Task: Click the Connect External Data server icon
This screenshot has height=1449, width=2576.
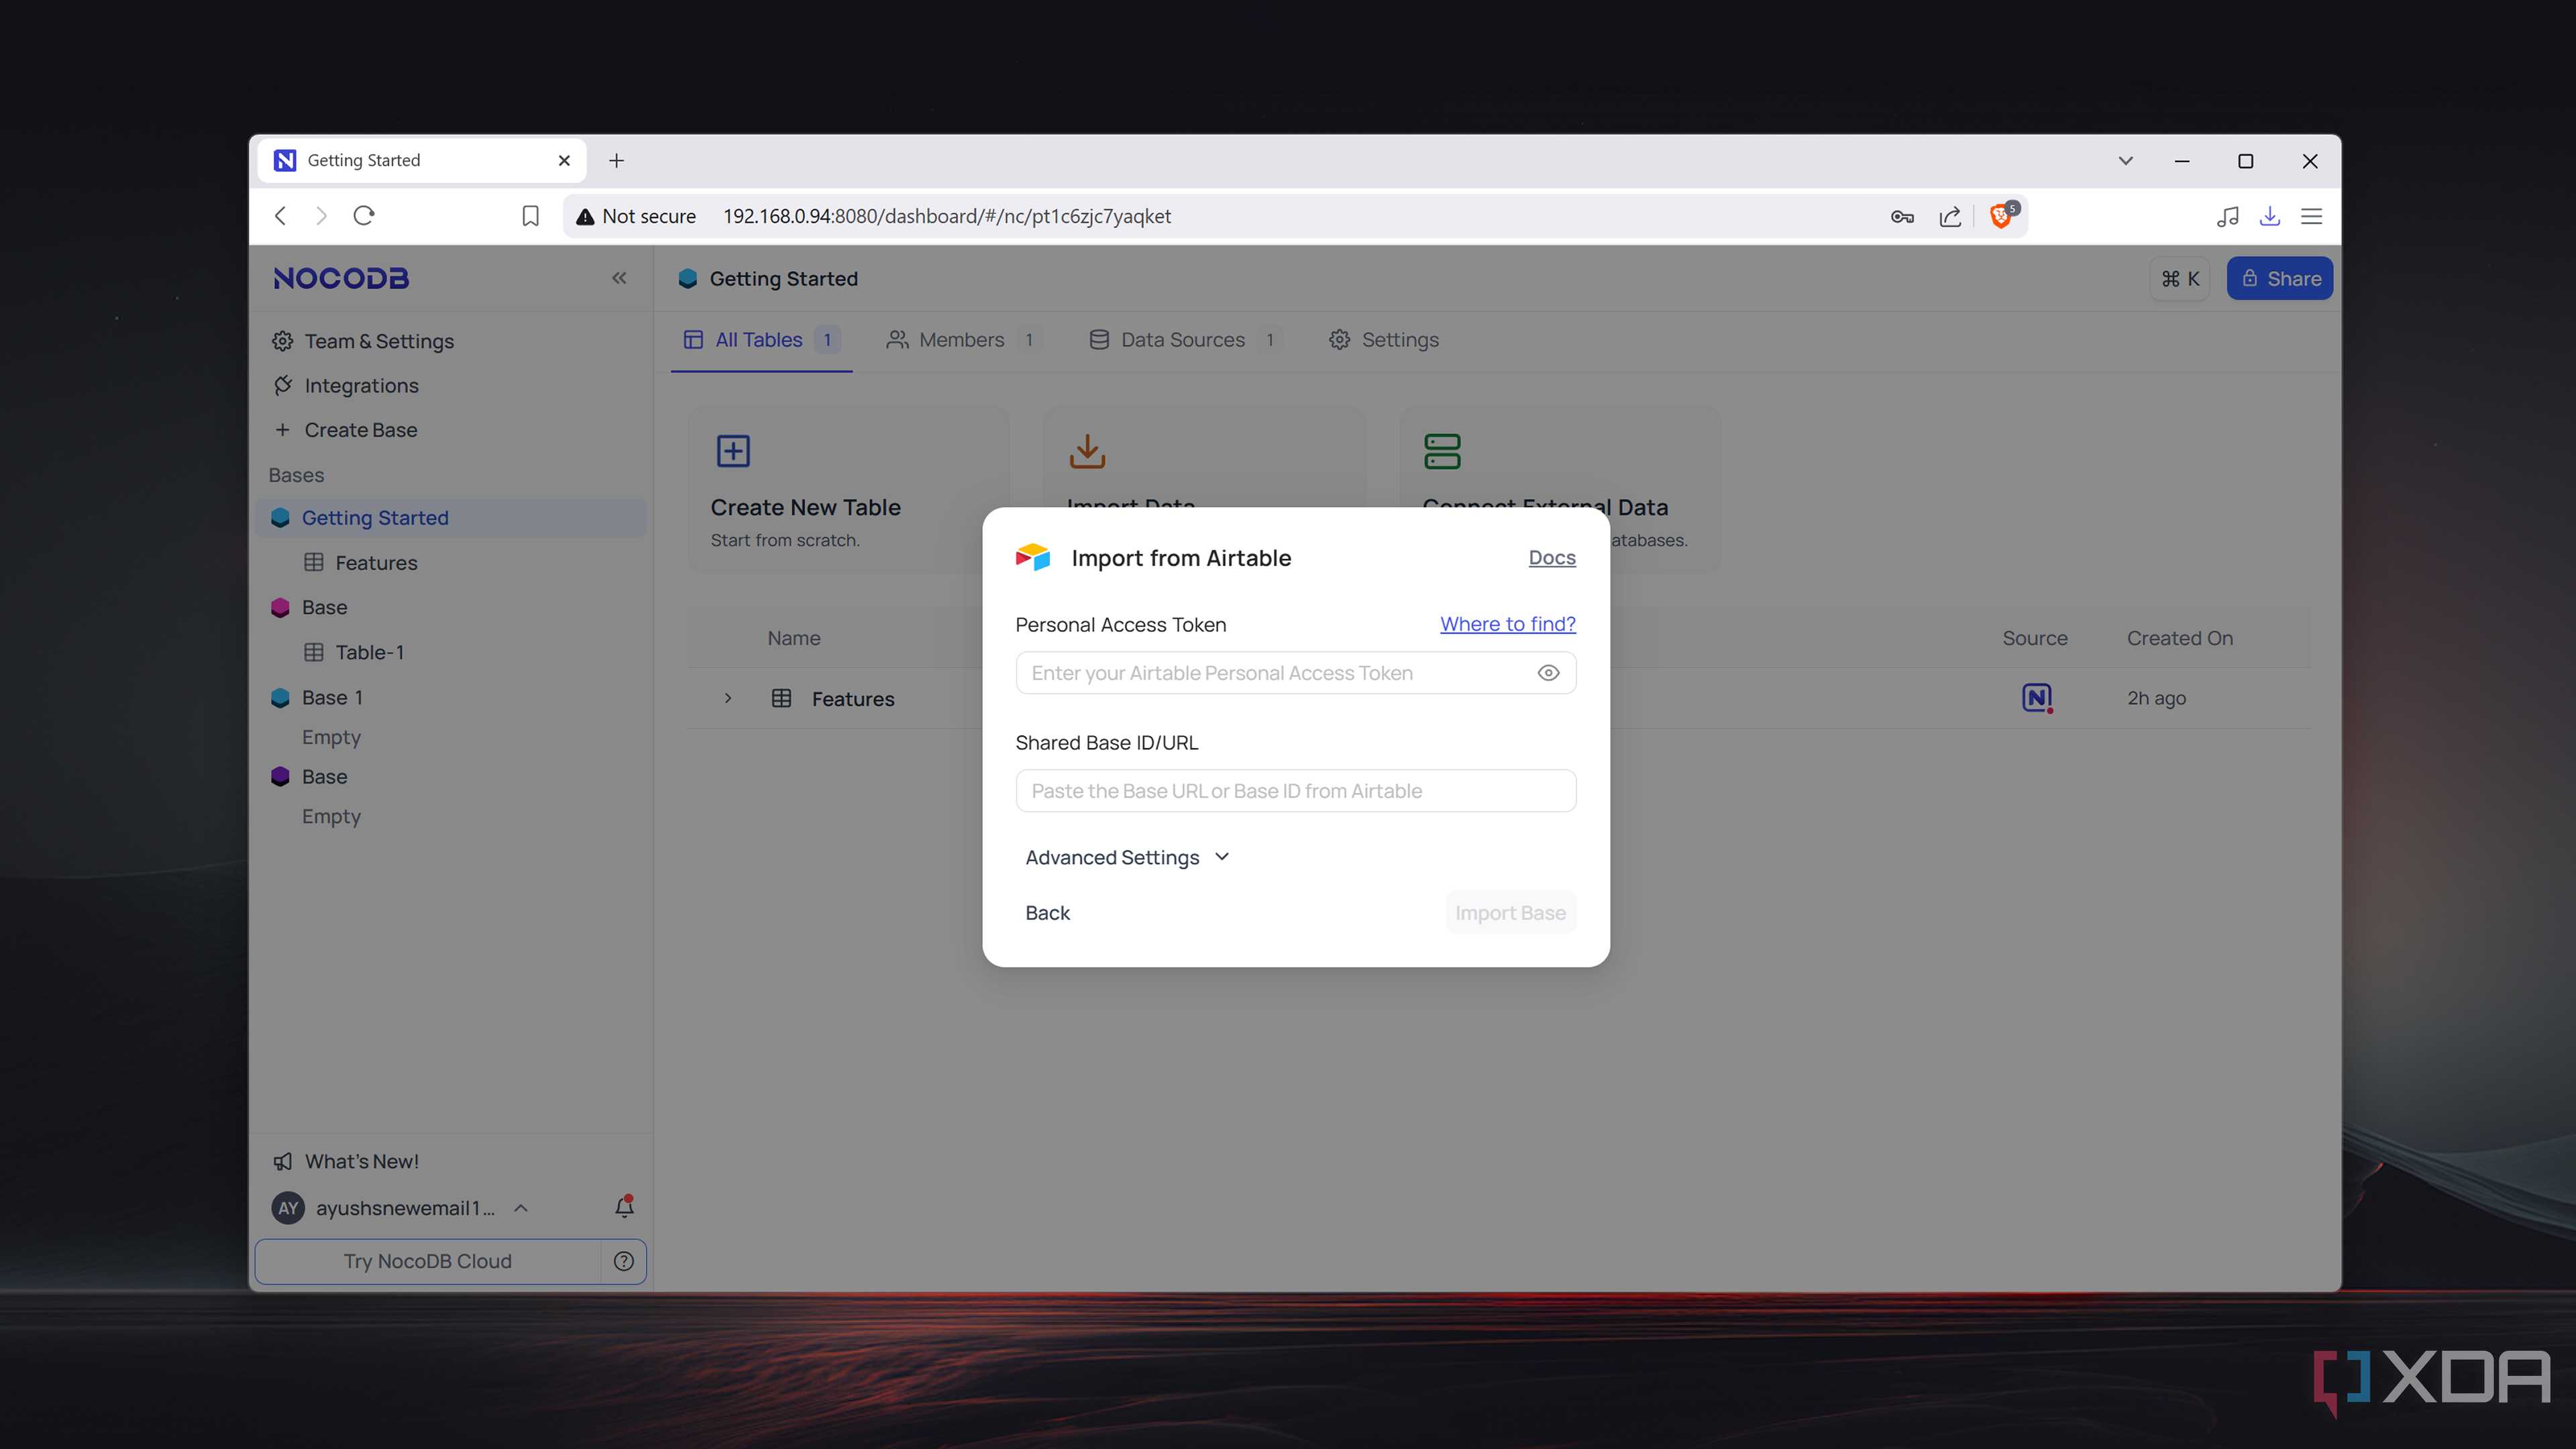Action: [x=1442, y=451]
